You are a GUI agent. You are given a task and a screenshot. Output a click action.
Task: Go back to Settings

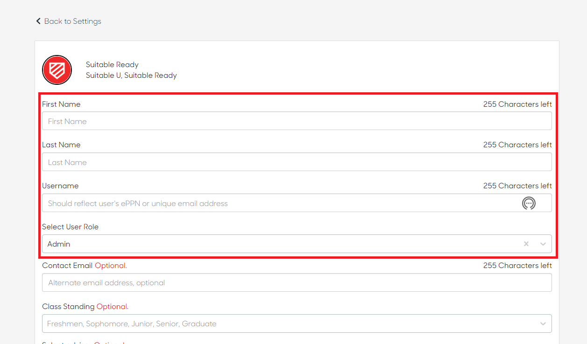point(69,21)
